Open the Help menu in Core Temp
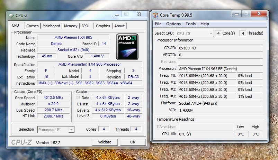 coord(205,24)
